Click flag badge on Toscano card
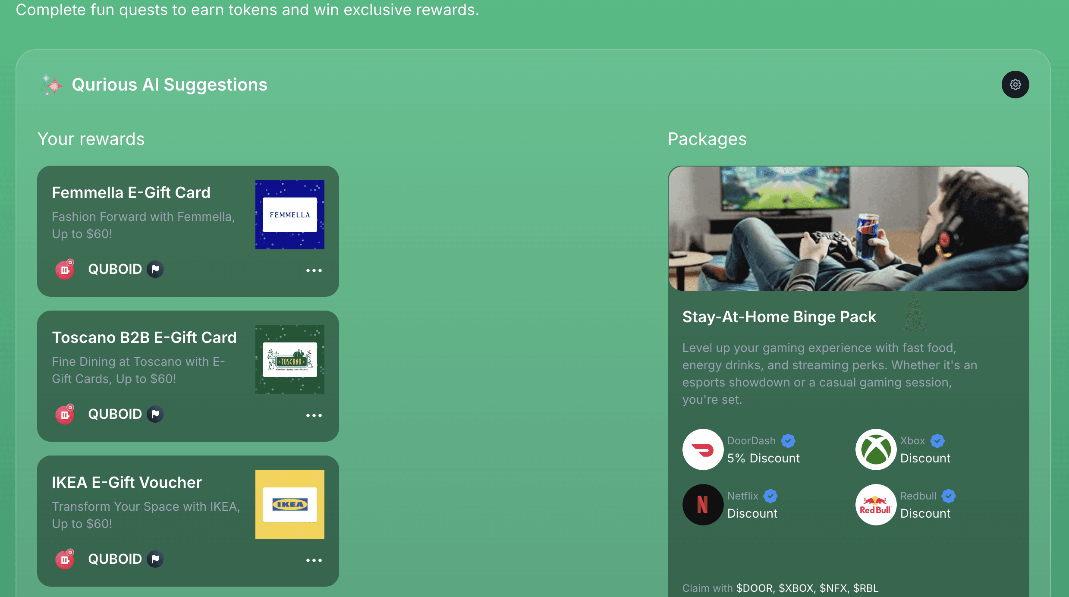Image resolution: width=1069 pixels, height=597 pixels. point(155,414)
